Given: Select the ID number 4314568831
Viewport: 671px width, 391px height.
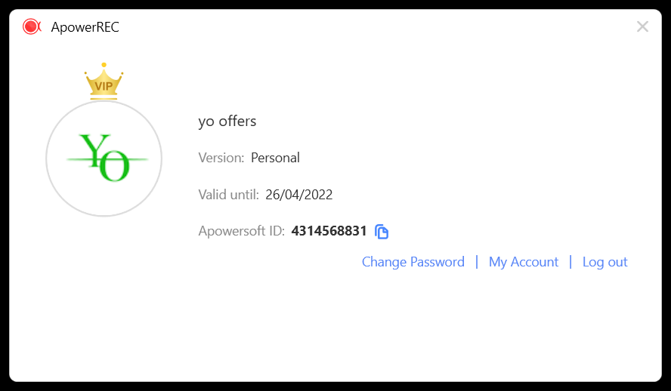Looking at the screenshot, I should coord(329,231).
